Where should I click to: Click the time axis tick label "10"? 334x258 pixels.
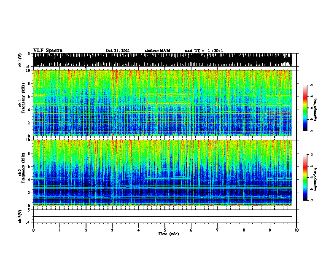[x=296, y=230]
